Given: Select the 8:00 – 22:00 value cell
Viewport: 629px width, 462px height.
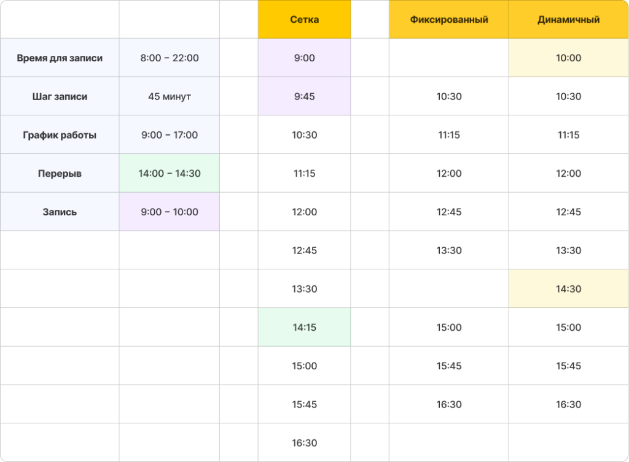Looking at the screenshot, I should coord(170,58).
